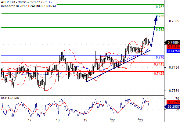Viewport: 180px width, 122px height.
Task: Click the RSI14 - 9MA indicator label
Action: click(10, 98)
